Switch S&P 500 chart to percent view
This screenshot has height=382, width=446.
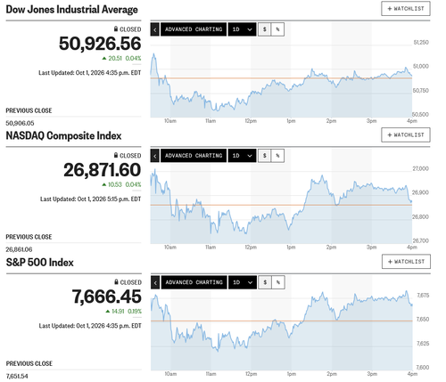click(x=278, y=282)
